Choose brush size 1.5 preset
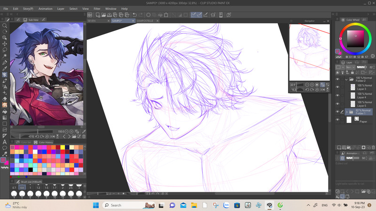 (47, 188)
